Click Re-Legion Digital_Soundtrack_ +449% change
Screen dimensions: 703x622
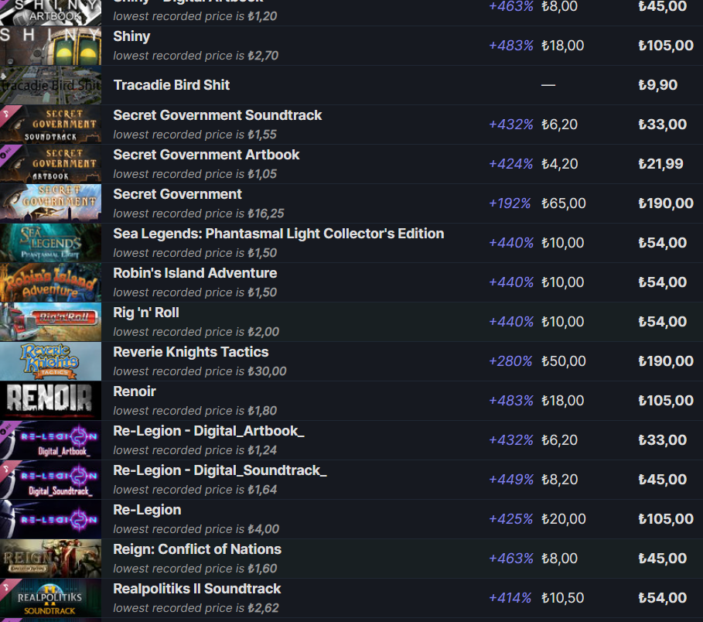click(510, 480)
